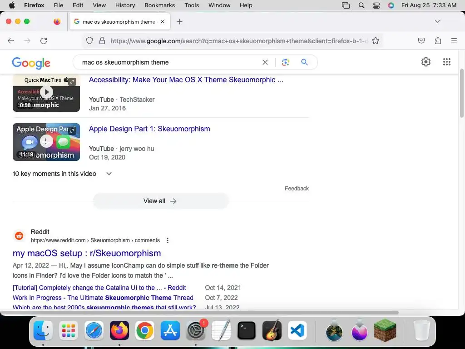Open the Window menu
Screen dimensions: 465x349
[219, 5]
